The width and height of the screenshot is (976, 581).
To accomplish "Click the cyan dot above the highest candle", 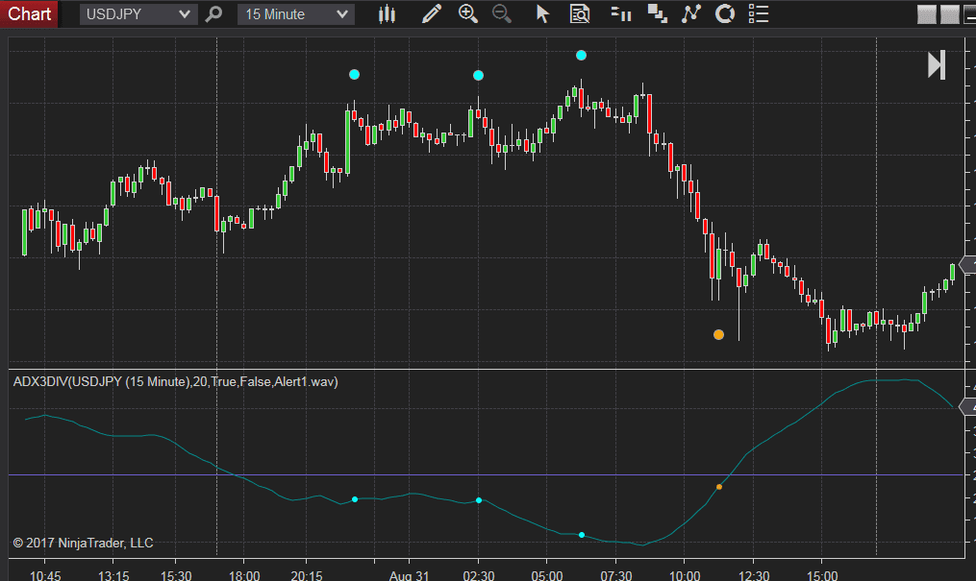I will 581,55.
